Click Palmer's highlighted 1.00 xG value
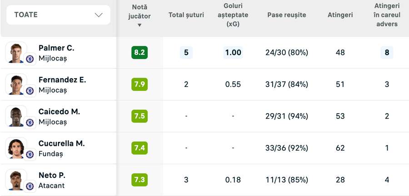 point(233,52)
